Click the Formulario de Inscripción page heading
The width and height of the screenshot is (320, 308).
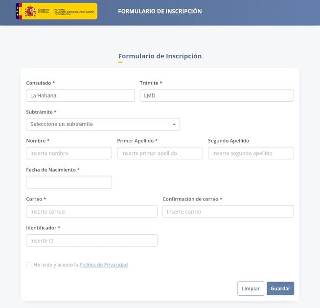(160, 56)
